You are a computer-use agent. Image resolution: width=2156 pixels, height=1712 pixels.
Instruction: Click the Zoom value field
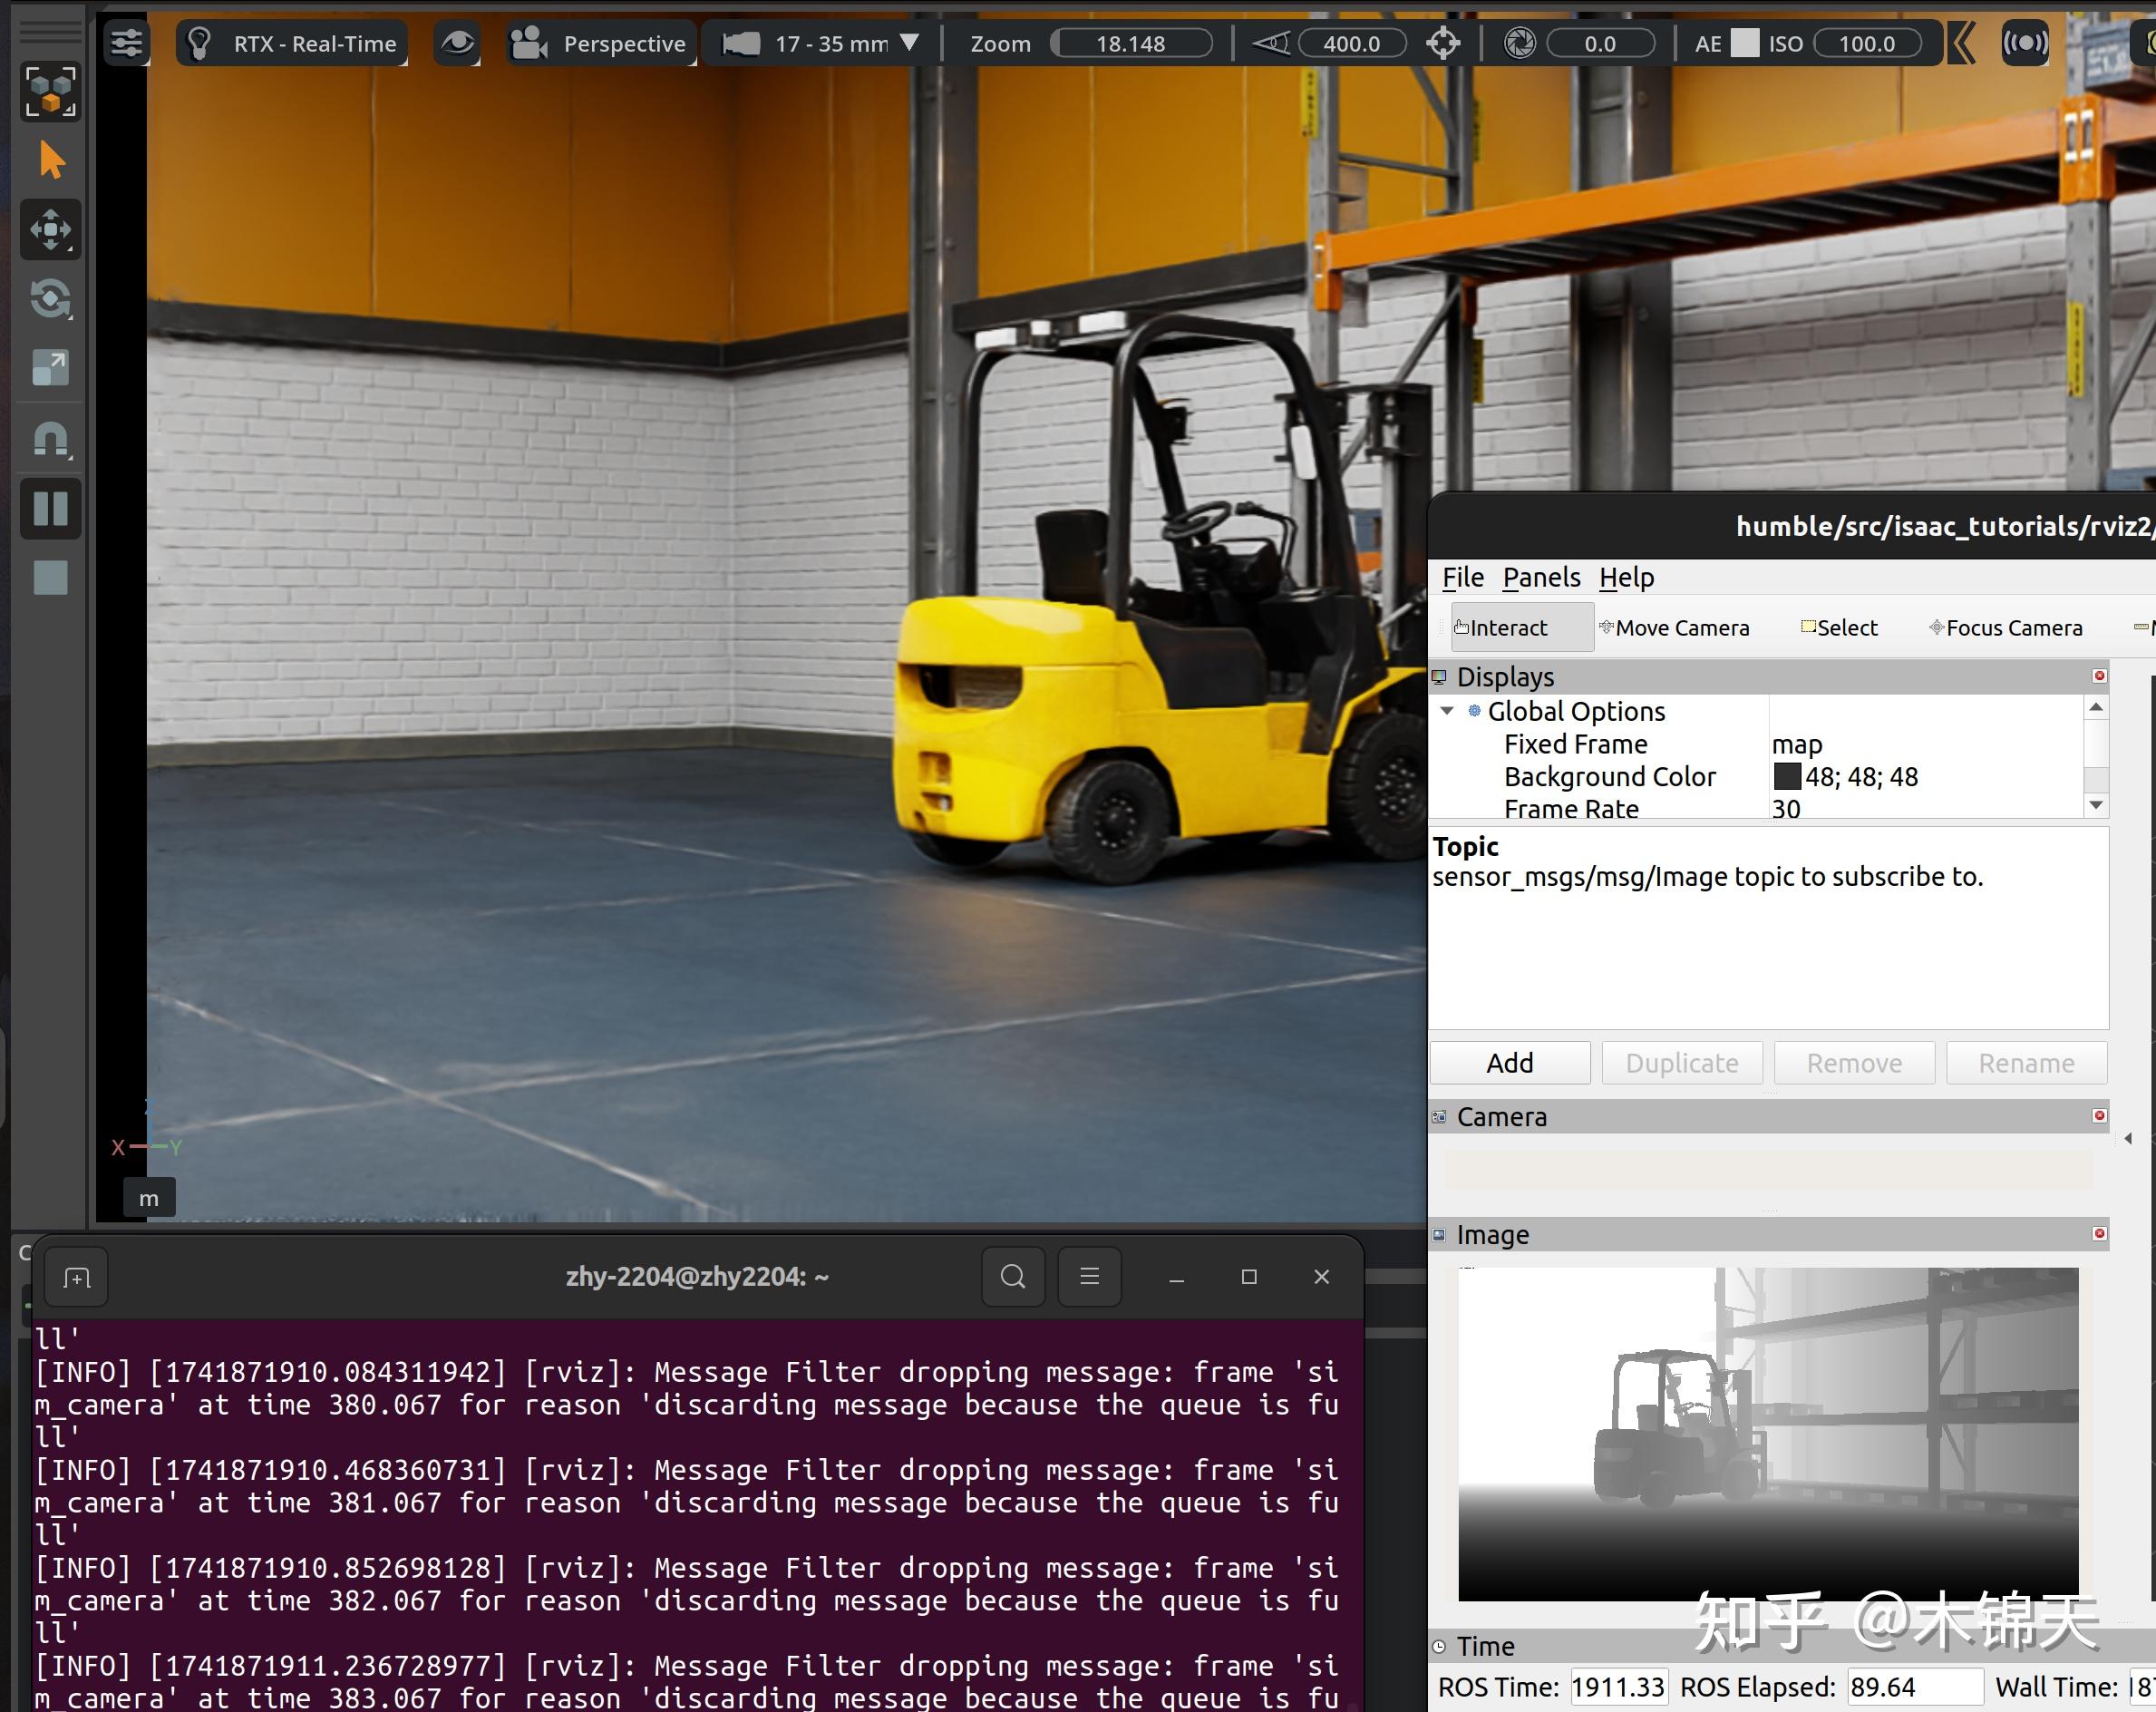pos(1131,43)
